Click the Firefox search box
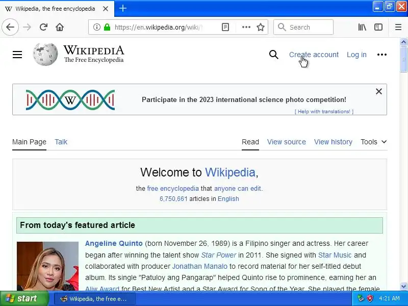Image resolution: width=408 pixels, height=306 pixels. [303, 27]
